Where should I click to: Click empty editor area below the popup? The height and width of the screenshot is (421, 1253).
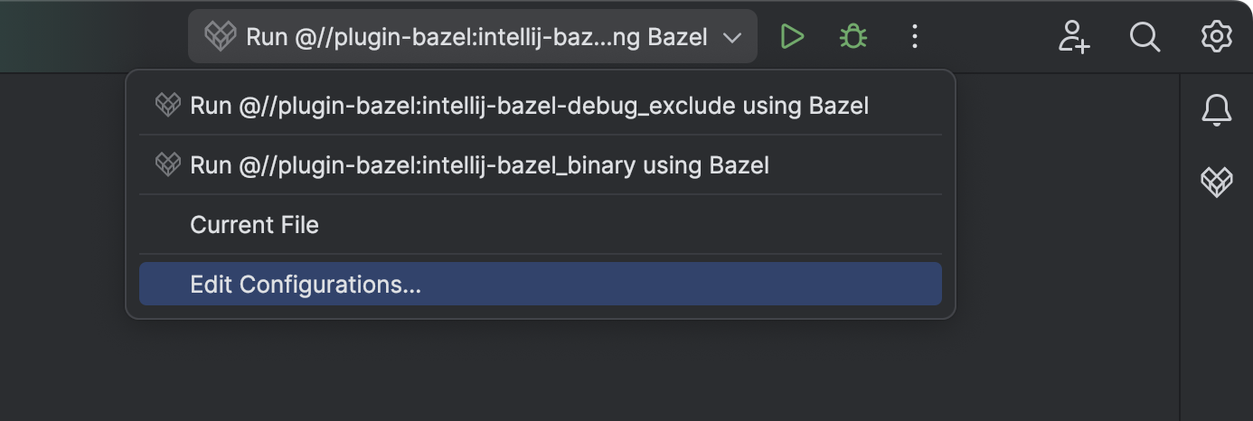(x=542, y=370)
